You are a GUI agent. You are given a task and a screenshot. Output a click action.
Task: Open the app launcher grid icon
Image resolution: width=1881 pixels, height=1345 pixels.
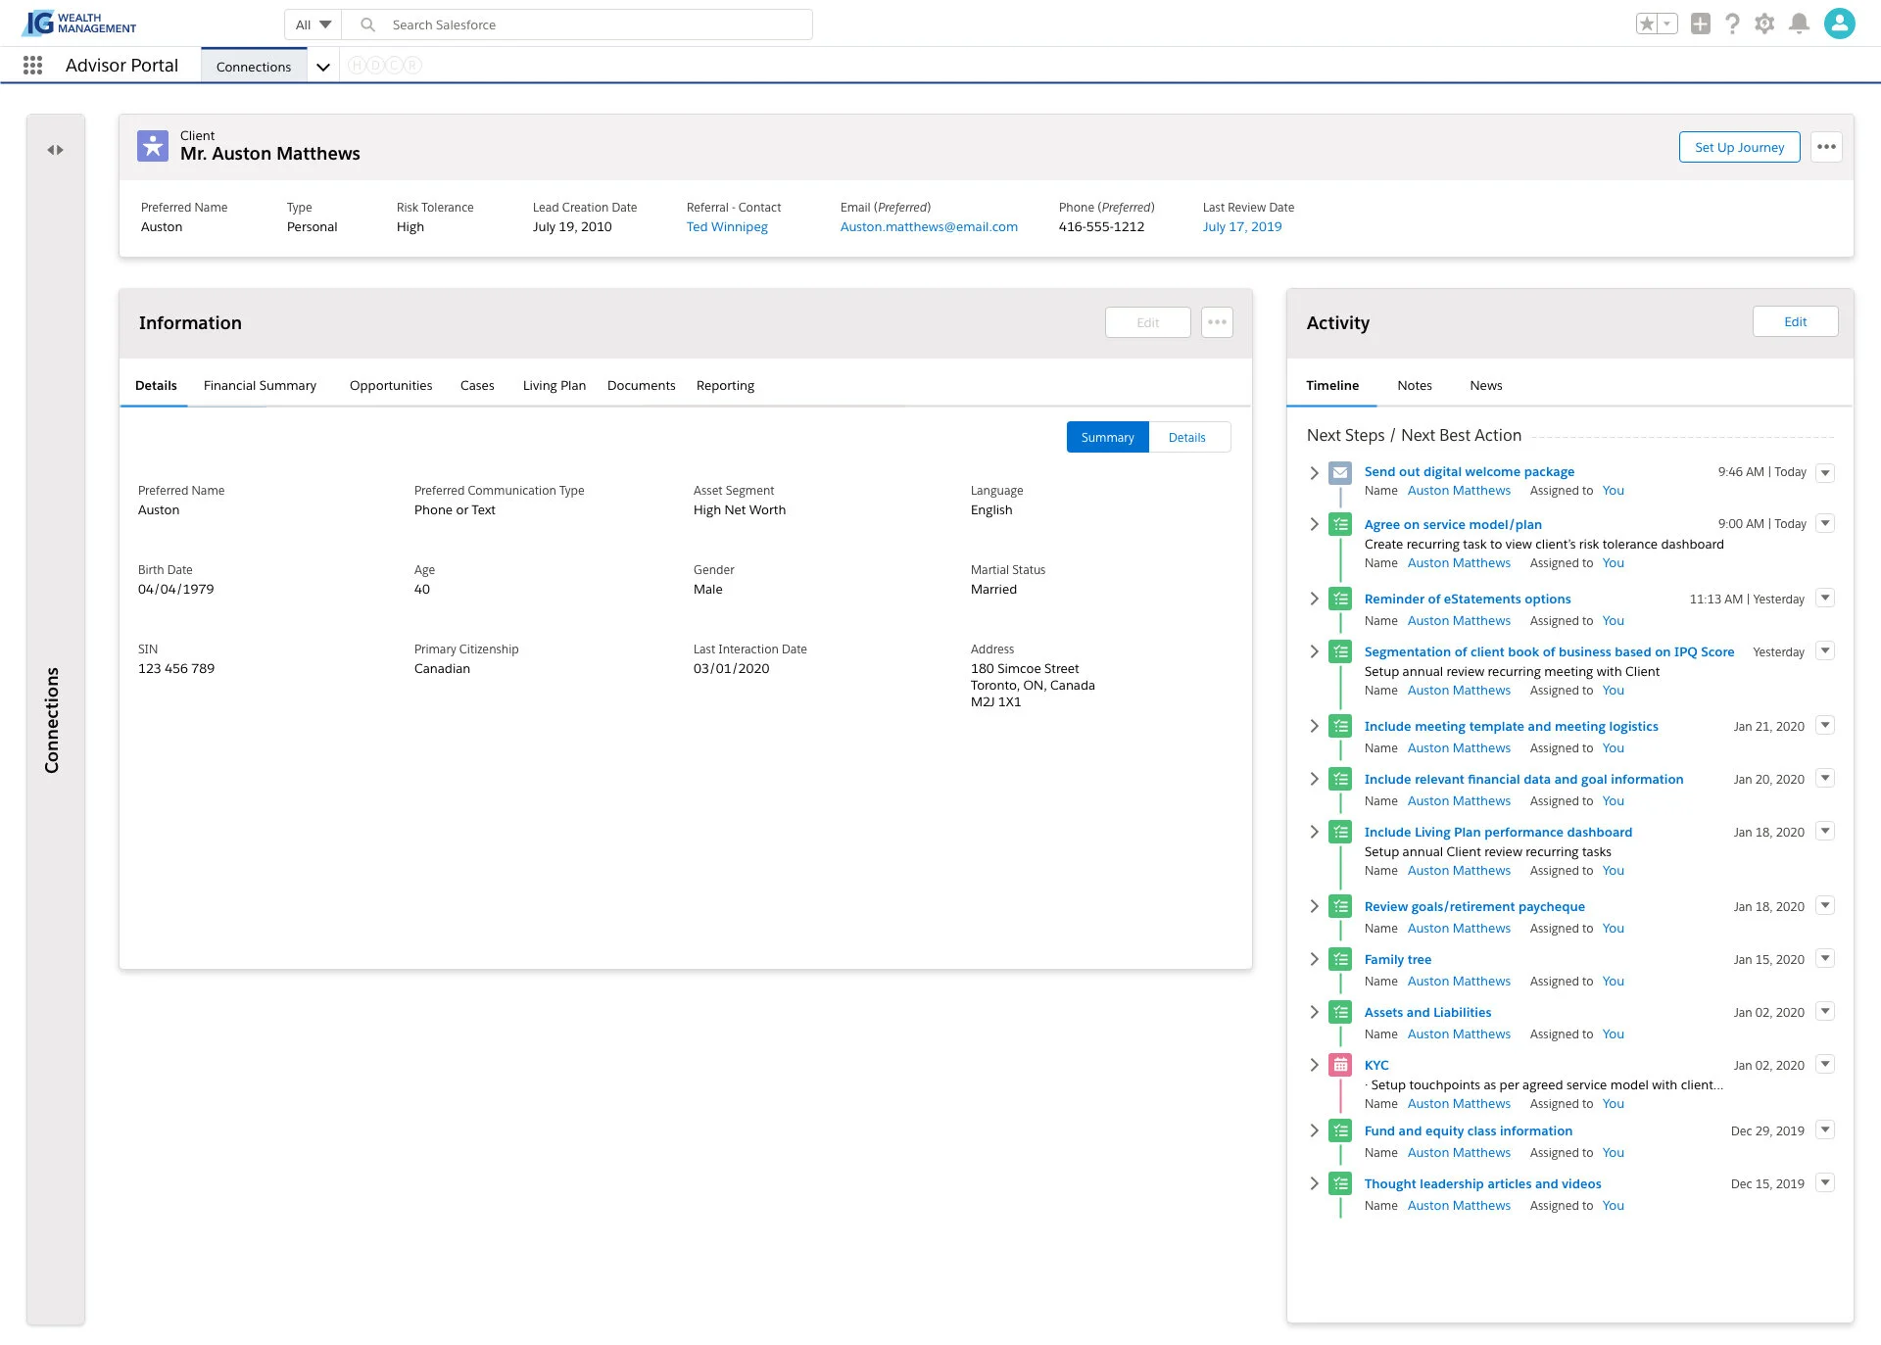(x=32, y=66)
